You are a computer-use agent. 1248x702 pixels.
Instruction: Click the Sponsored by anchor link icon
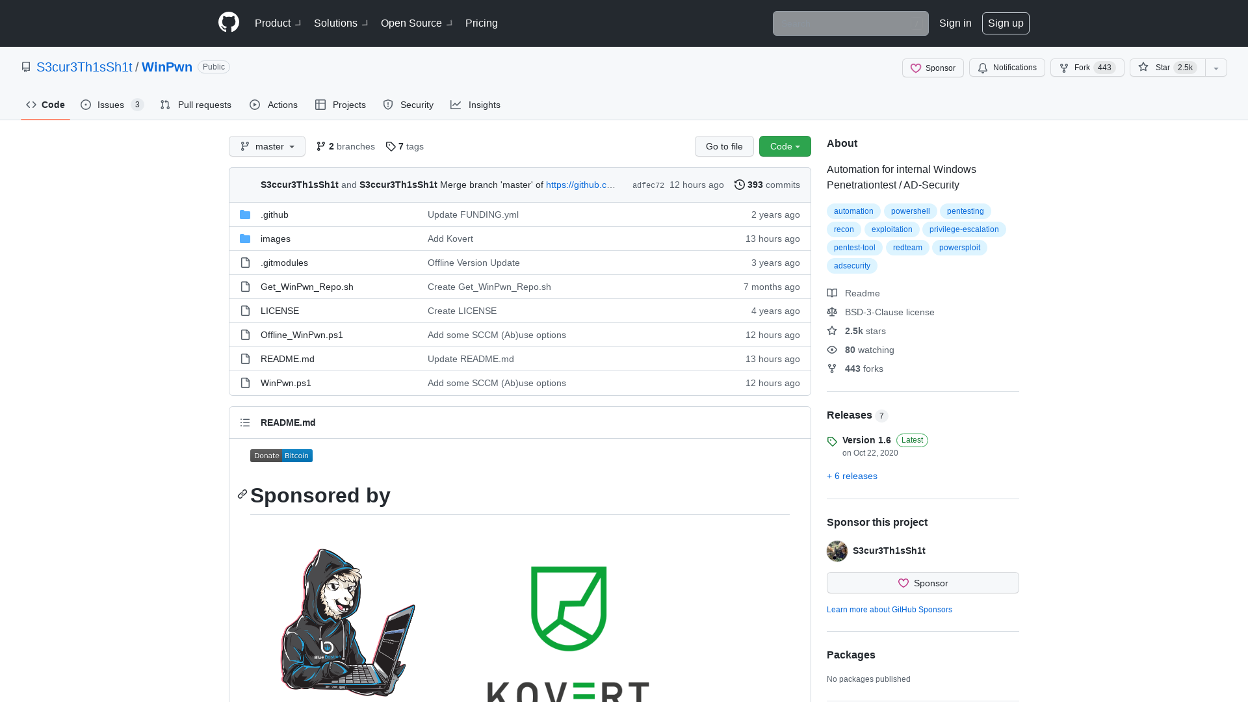click(x=242, y=495)
